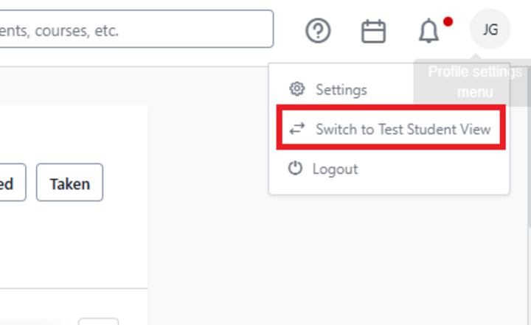The height and width of the screenshot is (325, 531).
Task: Click the power icon beside Logout
Action: 295,169
